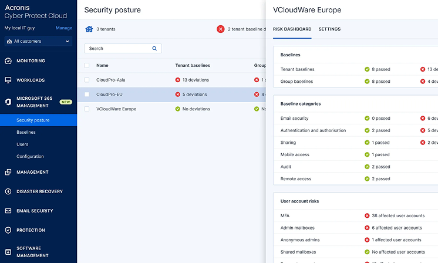This screenshot has height=263, width=438.
Task: Click green passed icon in Group baselines row
Action: click(x=367, y=82)
